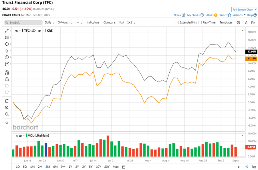Hide the KRE comparison series
The height and width of the screenshot is (170, 258).
point(39,31)
